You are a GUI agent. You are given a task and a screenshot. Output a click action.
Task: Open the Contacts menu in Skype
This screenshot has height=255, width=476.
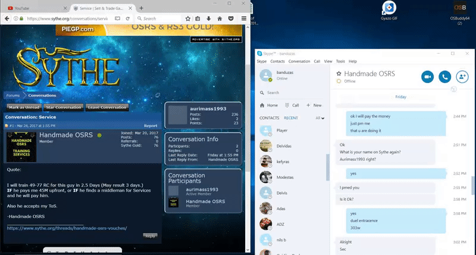(x=277, y=61)
